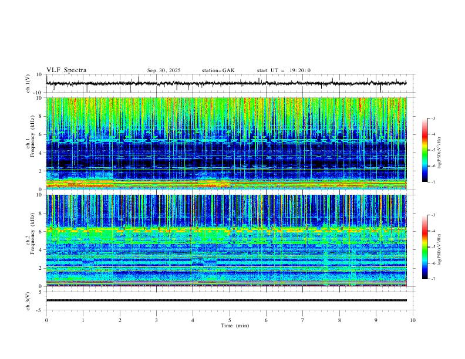Click the ch.1 voltage waveform trace
465x359 pixels.
pyautogui.click(x=226, y=83)
